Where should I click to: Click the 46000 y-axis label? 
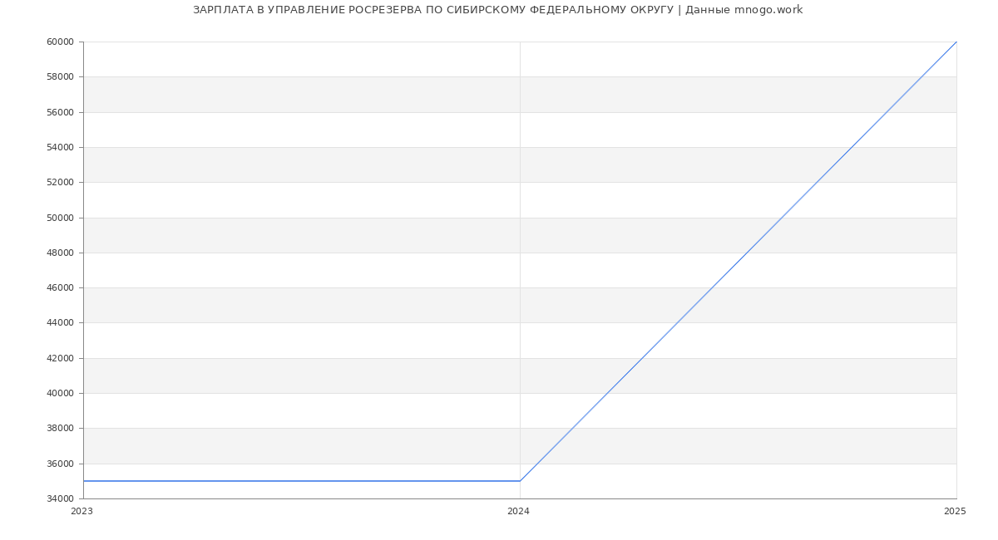tap(60, 288)
